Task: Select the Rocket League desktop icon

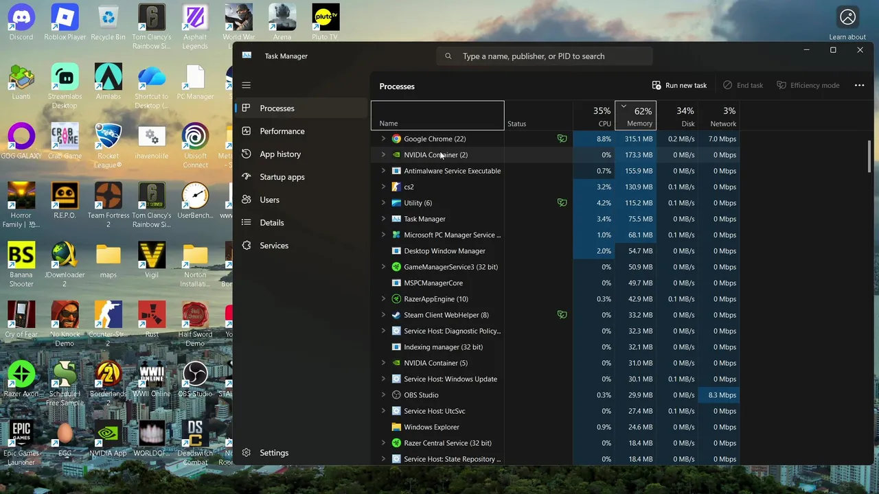Action: tap(108, 146)
